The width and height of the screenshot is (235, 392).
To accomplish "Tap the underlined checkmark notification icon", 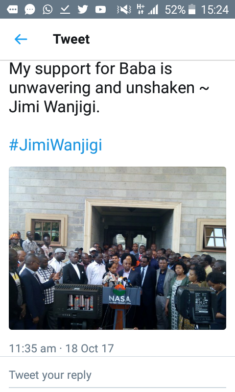I will coord(65,10).
